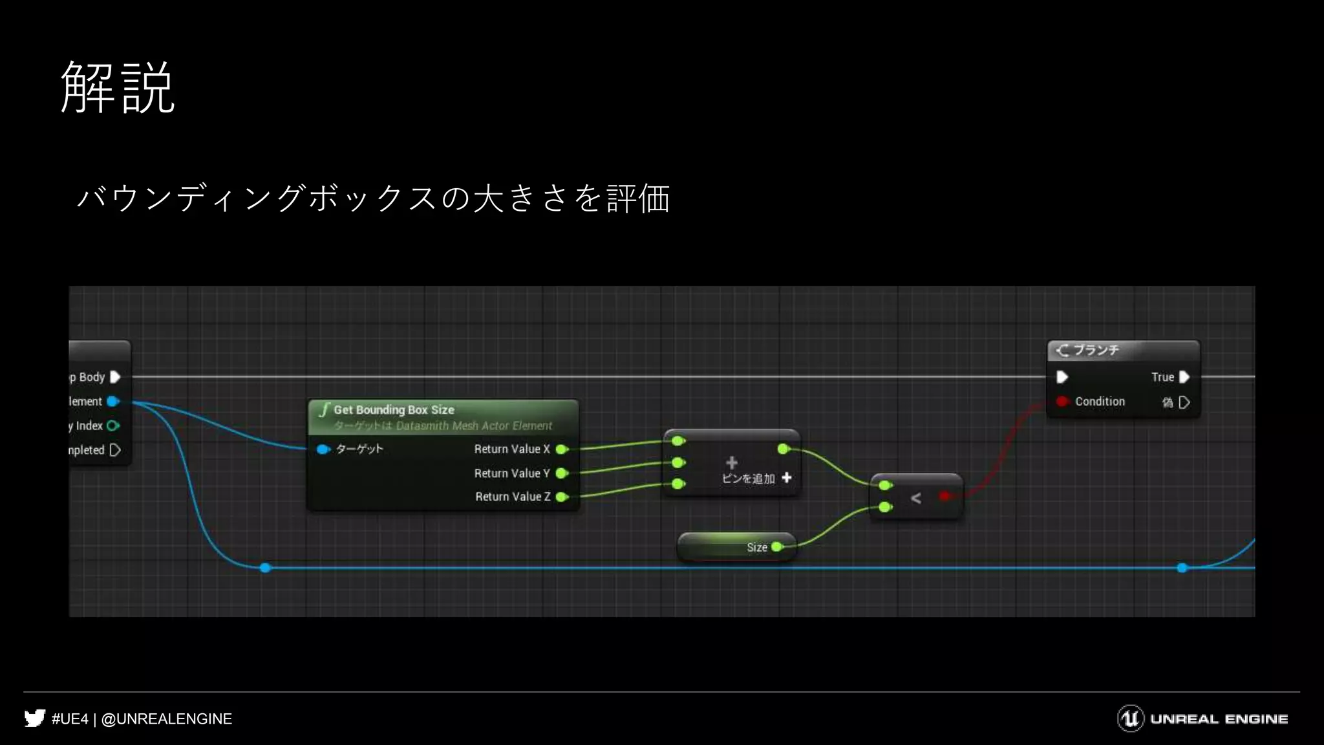
Task: Click the less-than node top input pin
Action: [886, 485]
